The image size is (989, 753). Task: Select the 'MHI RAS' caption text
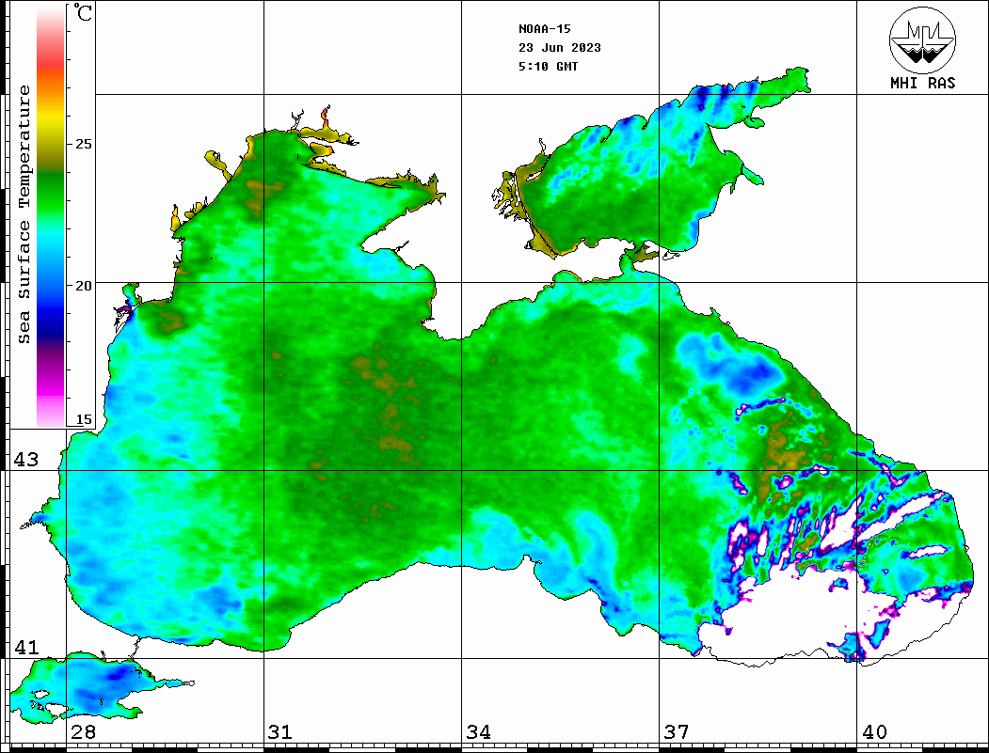point(923,83)
